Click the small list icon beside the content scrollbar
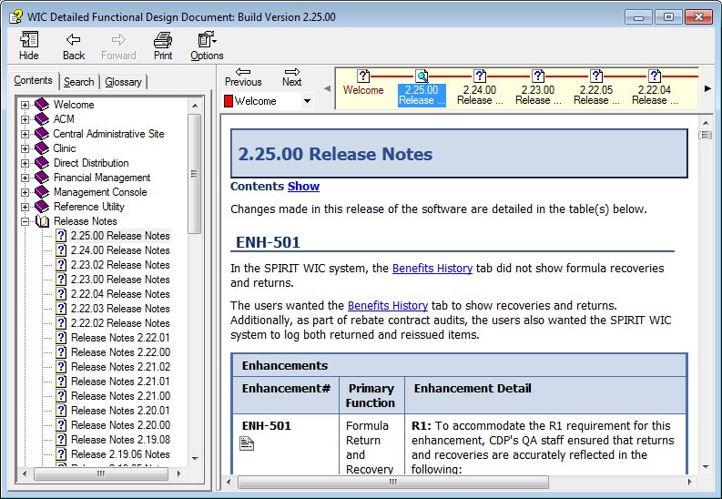The image size is (722, 499). (705, 136)
